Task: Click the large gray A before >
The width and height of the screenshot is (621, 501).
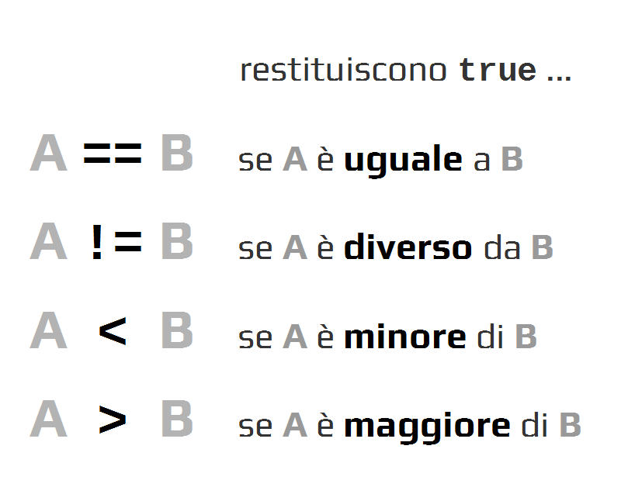Action: (x=48, y=420)
